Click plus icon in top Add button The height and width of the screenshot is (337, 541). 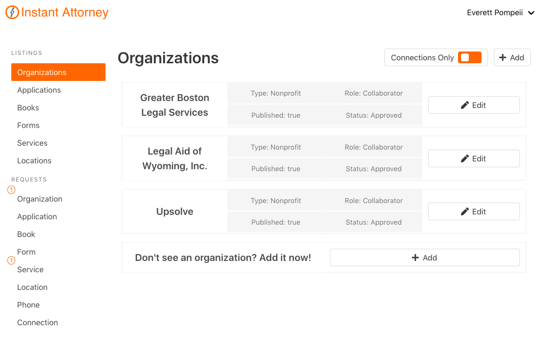pos(503,57)
